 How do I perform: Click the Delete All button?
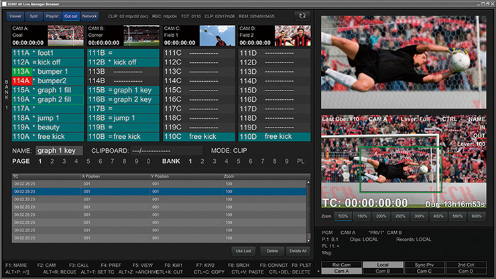click(x=297, y=250)
